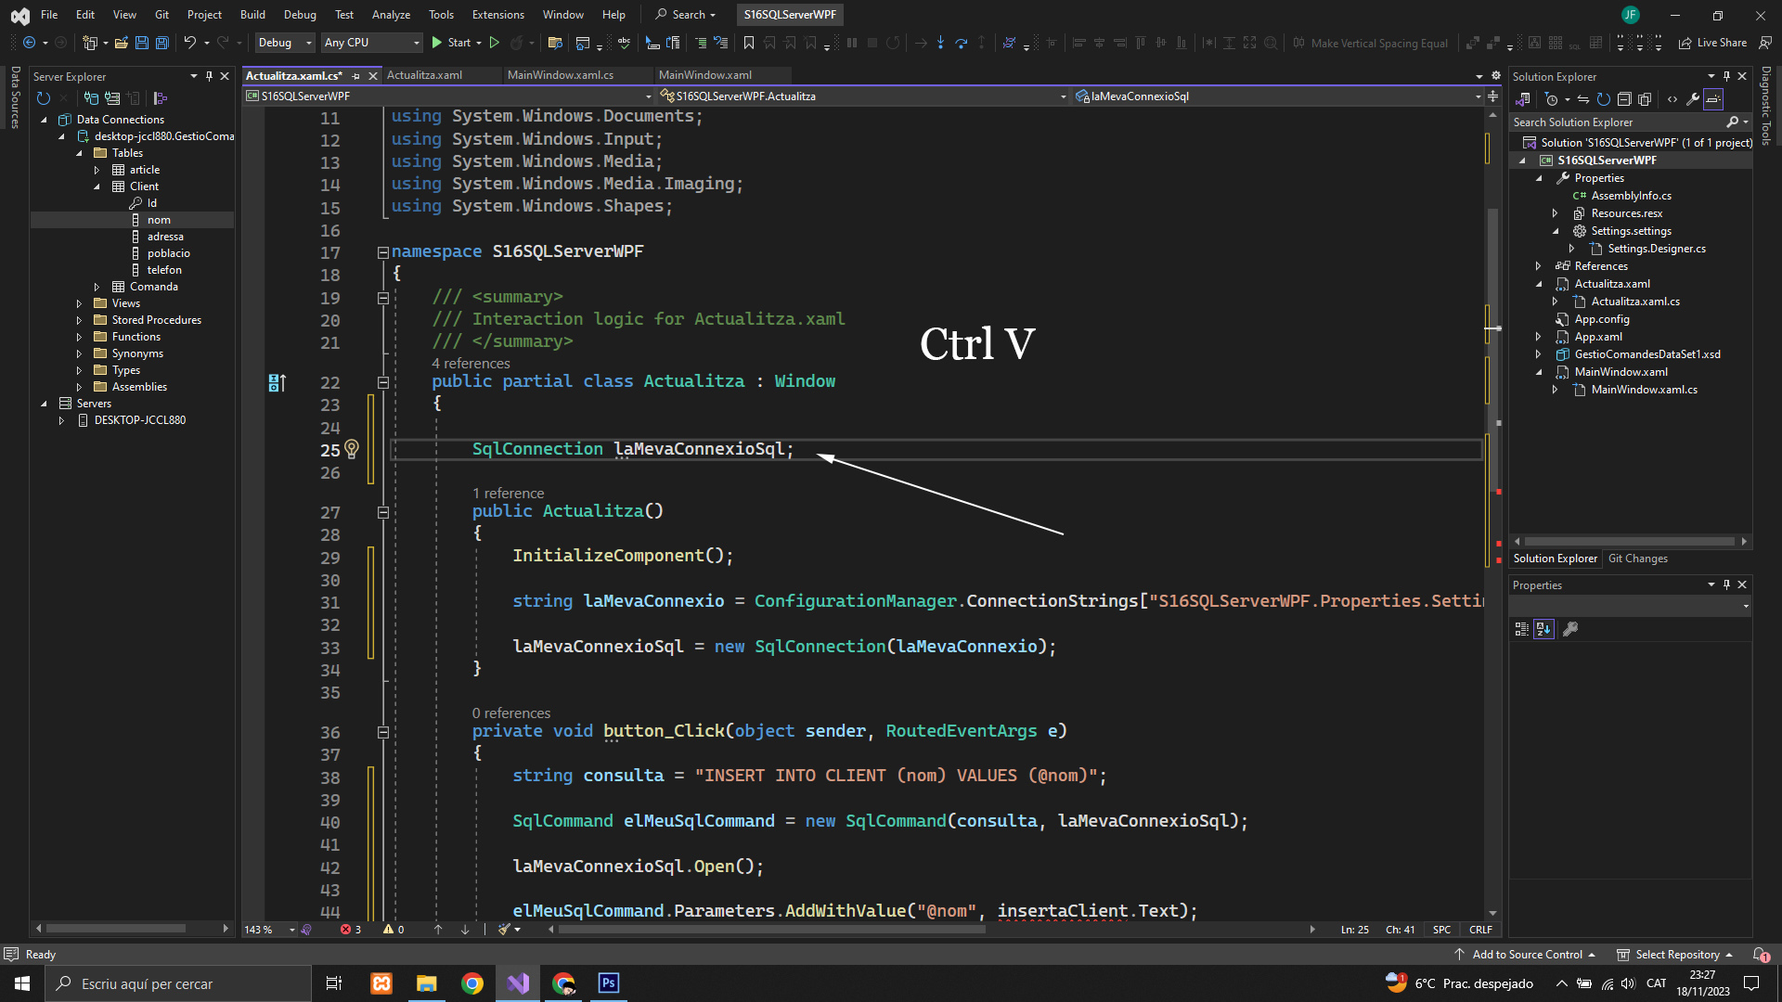Expand the Stored Procedures folder
The height and width of the screenshot is (1002, 1782).
click(x=79, y=320)
